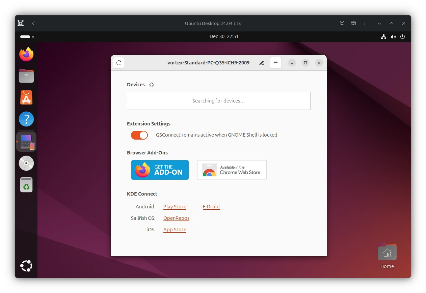The width and height of the screenshot is (426, 293).
Task: Open the three-dot menu in the Boxes header
Action: click(365, 23)
